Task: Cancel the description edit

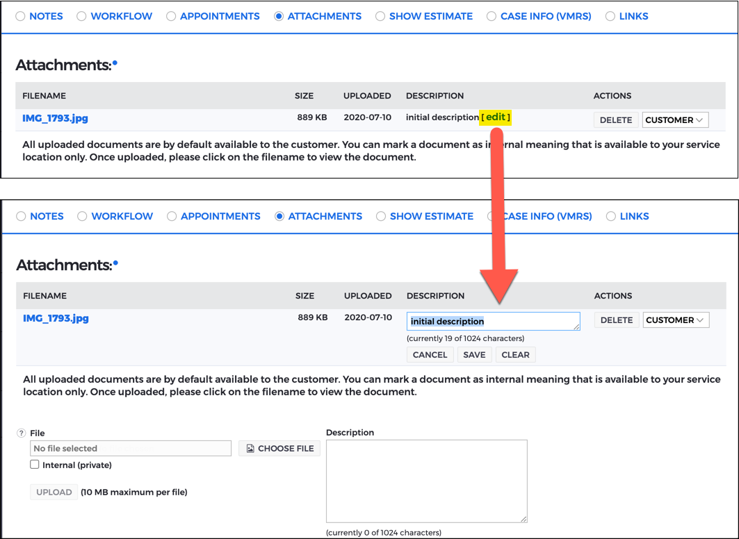Action: 430,355
